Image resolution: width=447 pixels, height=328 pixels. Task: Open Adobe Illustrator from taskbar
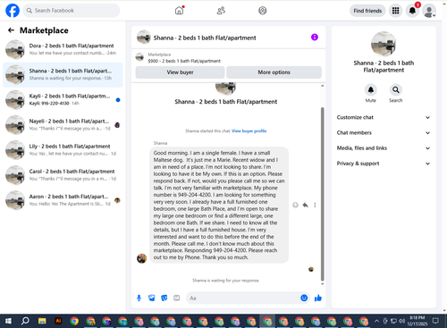(58, 321)
